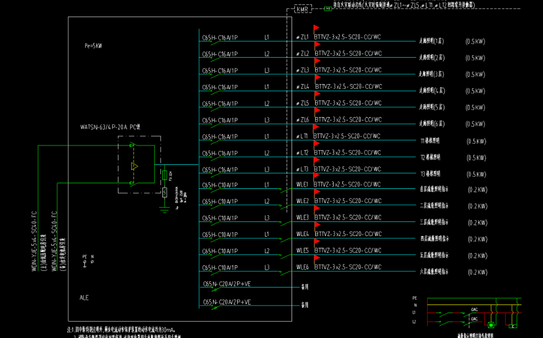The height and width of the screenshot is (338, 543).
Task: Click the red flag marker above WLE4
Action: (x=317, y=225)
